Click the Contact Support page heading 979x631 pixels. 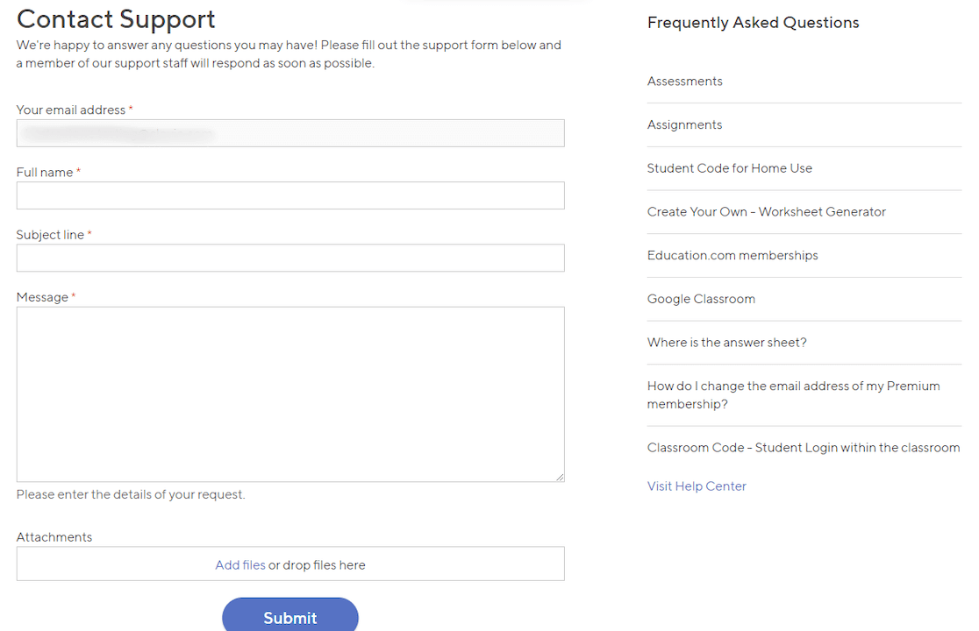click(116, 19)
